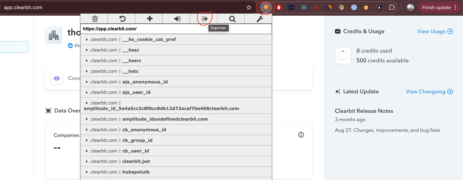Click the trash delete-all-cookies icon
This screenshot has width=463, height=180.
[95, 19]
